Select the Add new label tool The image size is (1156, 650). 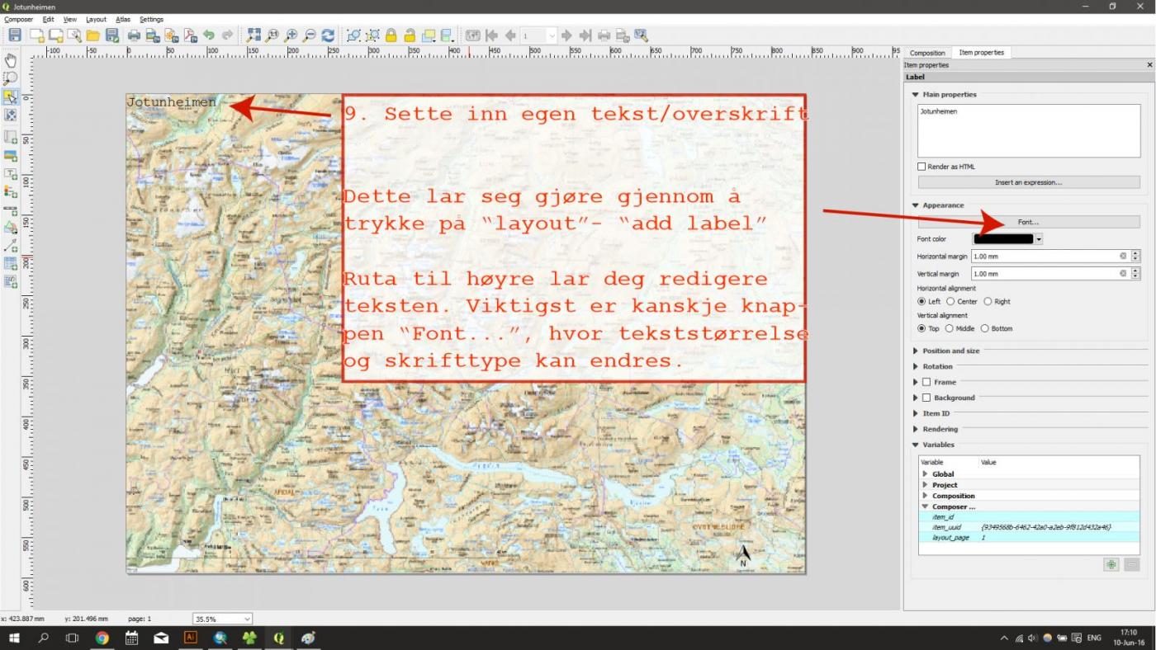(11, 174)
